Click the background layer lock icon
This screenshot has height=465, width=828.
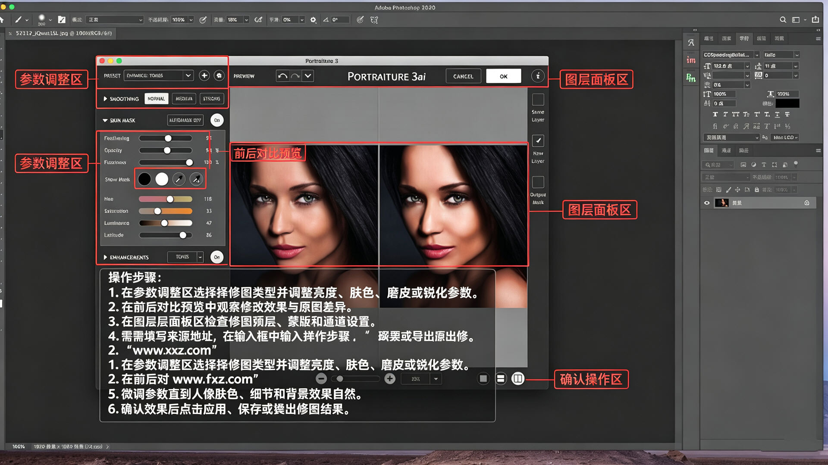(807, 203)
